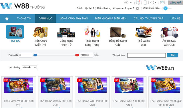Click the mobile phone icon in header
183x108 pixels.
tap(145, 3)
